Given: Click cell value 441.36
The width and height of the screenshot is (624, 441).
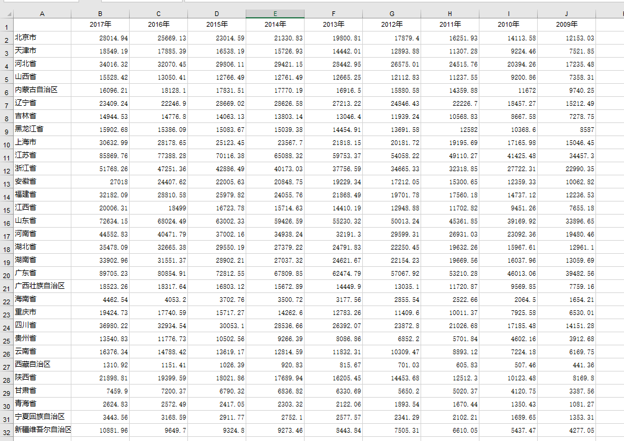Looking at the screenshot, I should click(567, 365).
